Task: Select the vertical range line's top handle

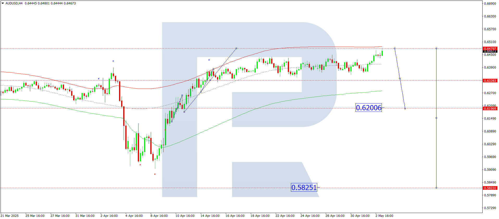Action: click(x=436, y=48)
